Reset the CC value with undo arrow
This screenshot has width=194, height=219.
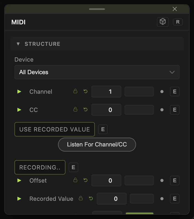coord(86,109)
